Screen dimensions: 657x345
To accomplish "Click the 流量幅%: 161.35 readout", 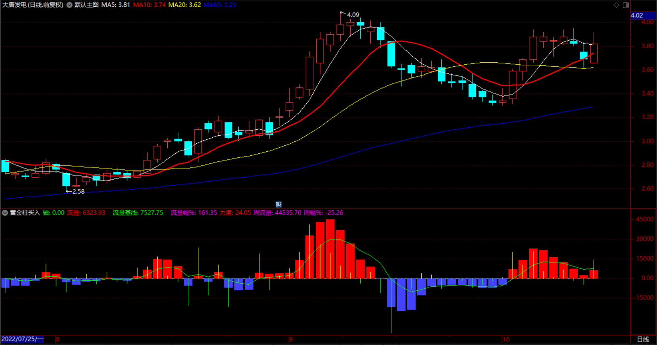I will [194, 213].
